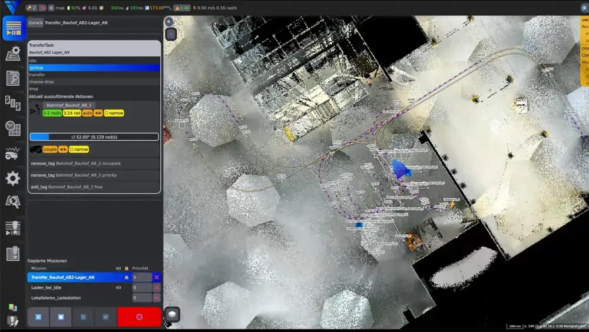Click the 'narrow' tag in the couple row
589x332 pixels.
79,150
